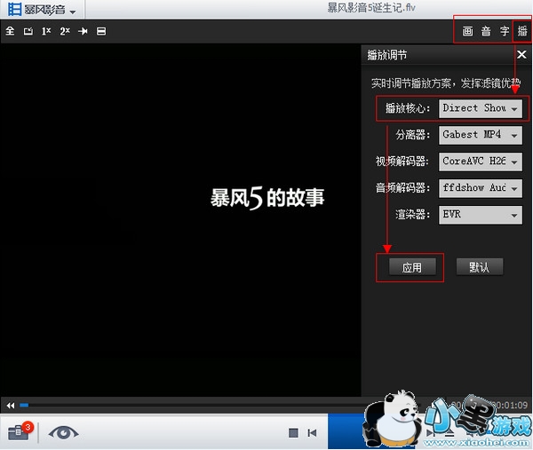The height and width of the screenshot is (450, 533).
Task: Toggle the eye icon in bottom bar
Action: click(x=63, y=432)
